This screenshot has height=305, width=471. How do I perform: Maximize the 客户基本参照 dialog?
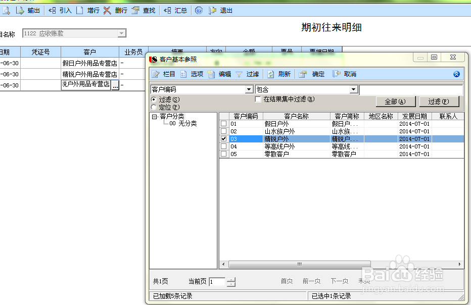tap(434, 57)
